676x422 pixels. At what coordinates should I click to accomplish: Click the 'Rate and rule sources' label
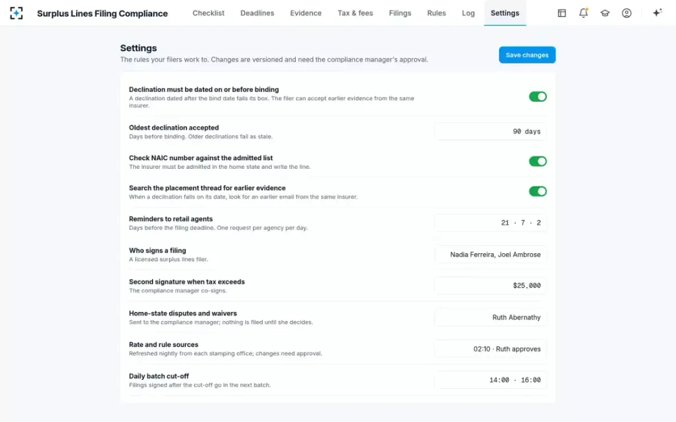[x=164, y=345]
